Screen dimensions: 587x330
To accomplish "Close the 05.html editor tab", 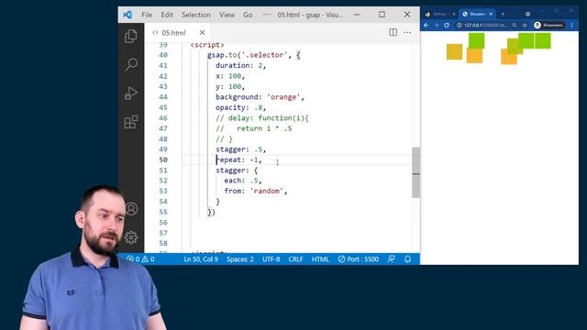I will [202, 33].
